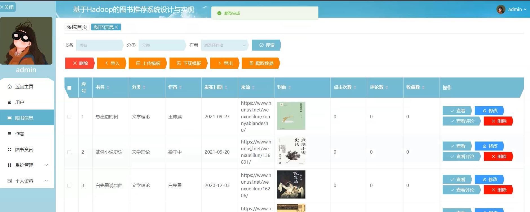Image resolution: width=530 pixels, height=212 pixels.
Task: Click the 书名 search input field
Action: click(x=99, y=45)
